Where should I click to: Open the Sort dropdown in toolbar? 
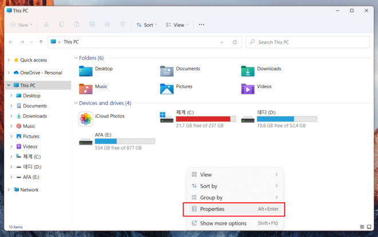pyautogui.click(x=147, y=25)
